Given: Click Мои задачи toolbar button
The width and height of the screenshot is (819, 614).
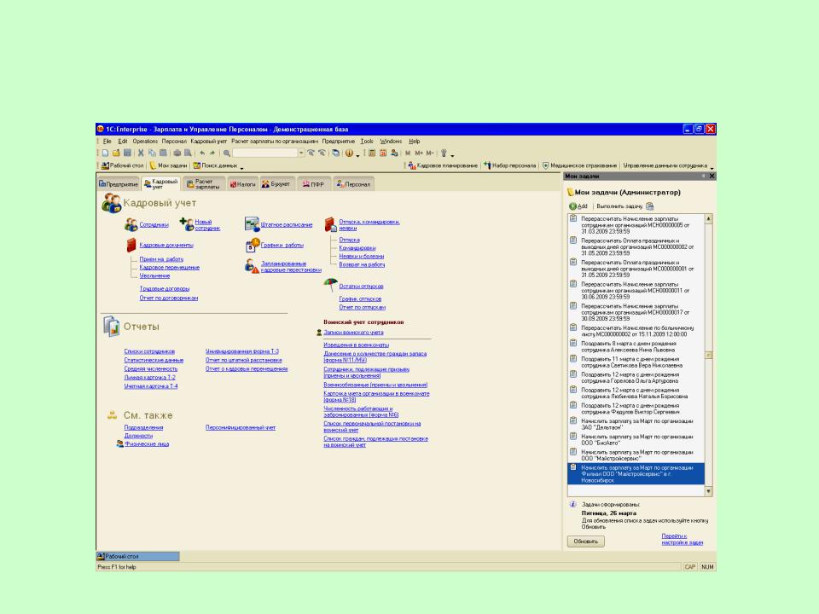Looking at the screenshot, I should click(x=168, y=165).
